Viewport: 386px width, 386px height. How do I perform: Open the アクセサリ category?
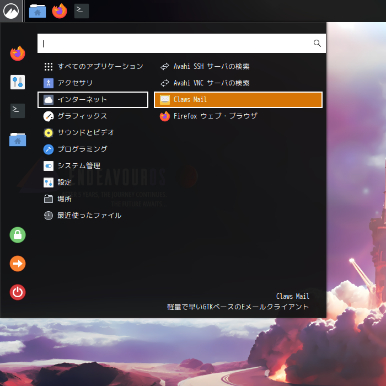93,83
